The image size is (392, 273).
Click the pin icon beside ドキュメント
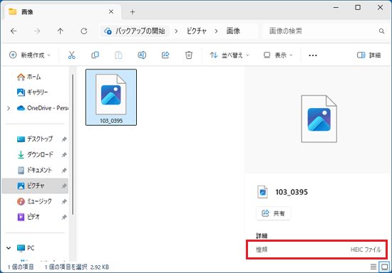(64, 171)
